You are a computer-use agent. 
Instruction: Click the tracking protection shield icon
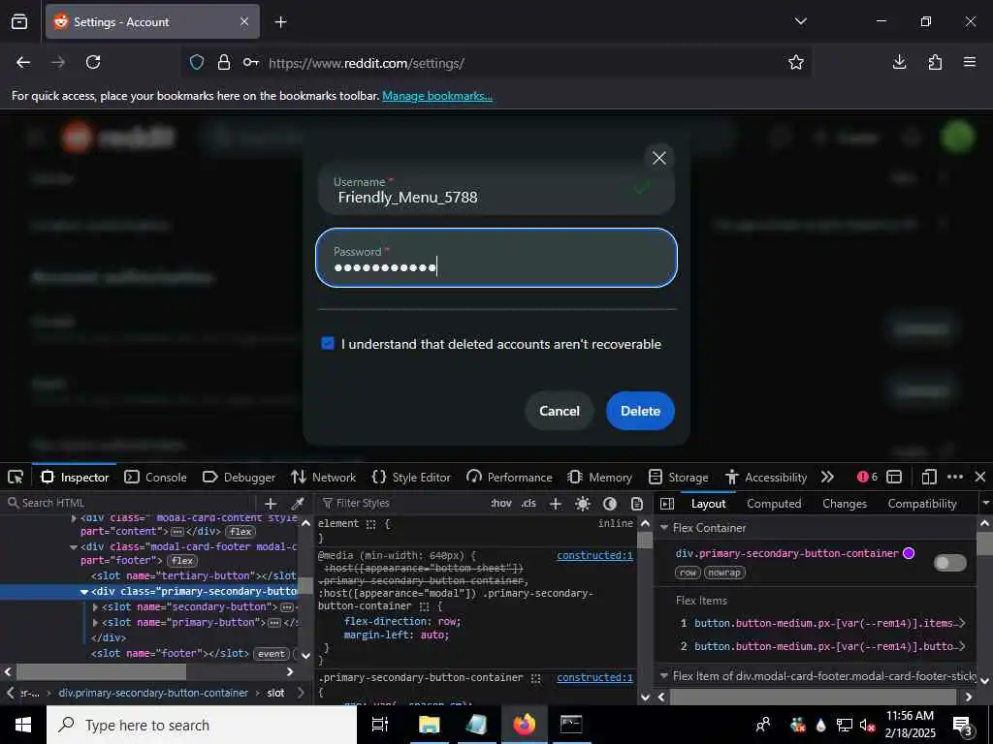tap(197, 63)
